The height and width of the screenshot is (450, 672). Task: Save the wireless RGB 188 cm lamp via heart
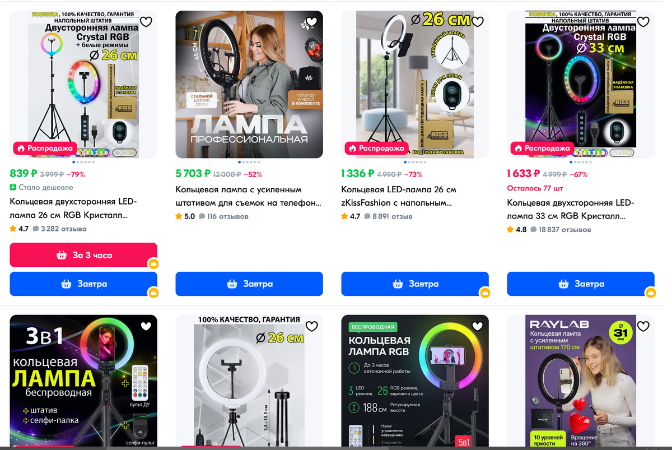click(478, 326)
